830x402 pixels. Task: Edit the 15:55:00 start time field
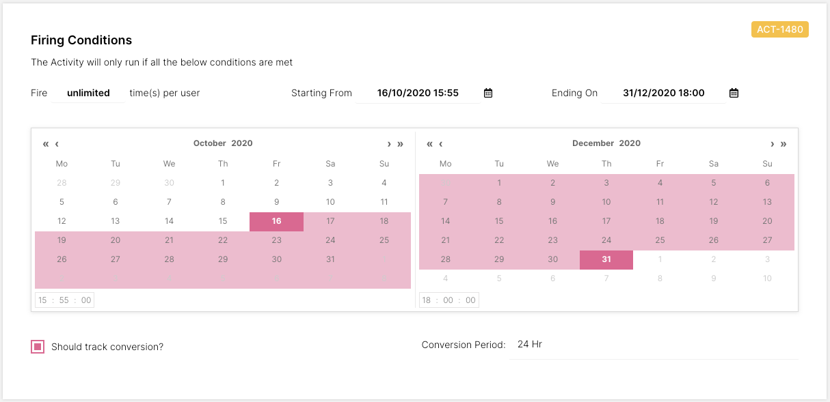(64, 300)
